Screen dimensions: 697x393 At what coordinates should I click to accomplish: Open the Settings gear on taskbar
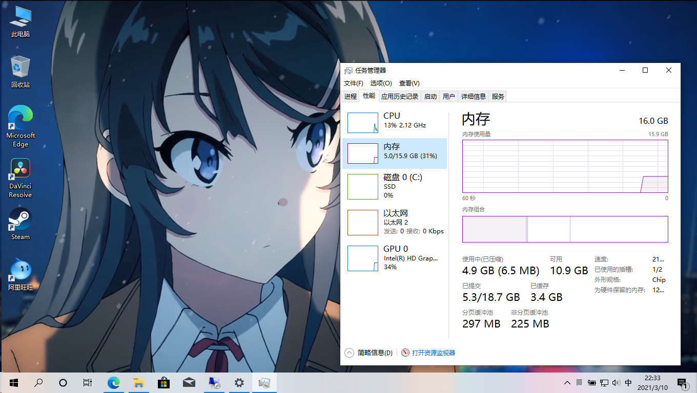click(239, 382)
